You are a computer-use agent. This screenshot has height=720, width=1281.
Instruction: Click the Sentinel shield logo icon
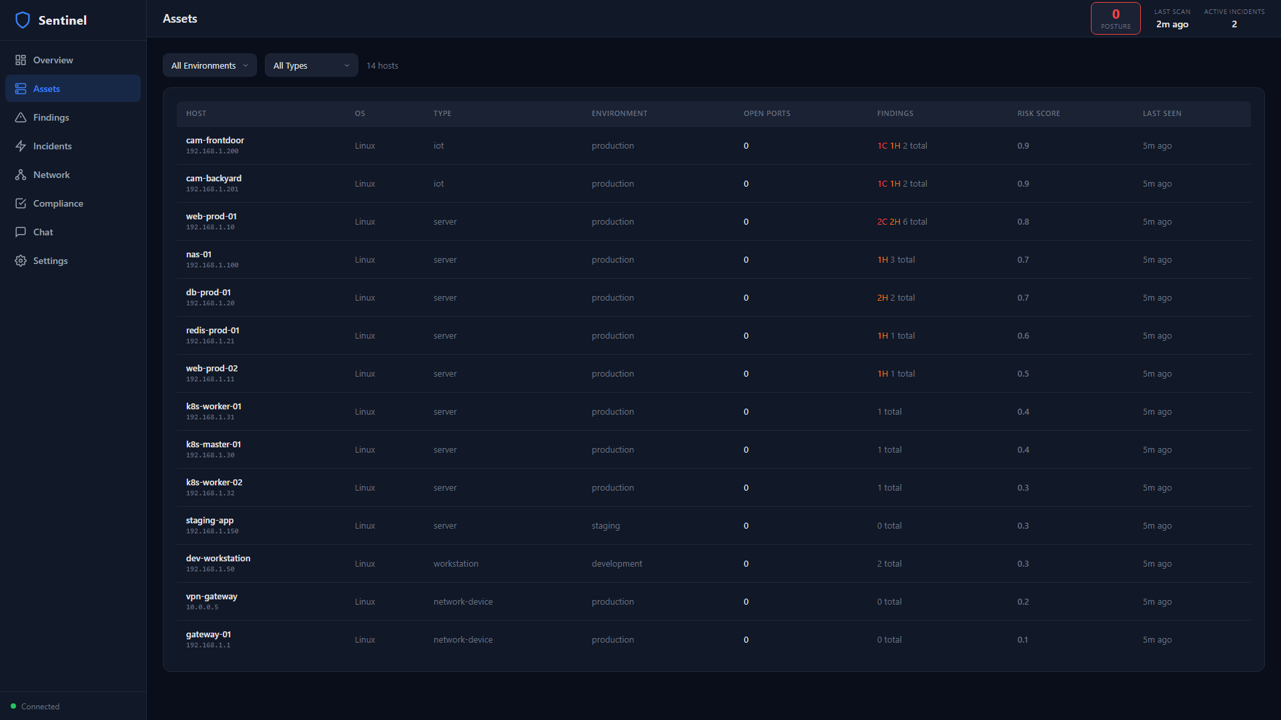pyautogui.click(x=23, y=20)
